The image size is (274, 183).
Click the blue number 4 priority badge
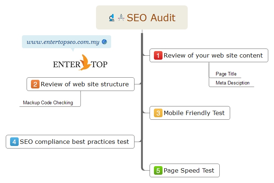point(14,142)
